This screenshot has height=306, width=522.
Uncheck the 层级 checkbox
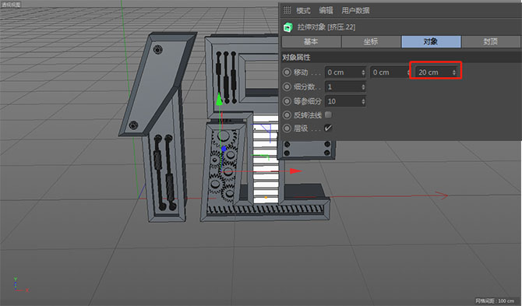click(x=328, y=128)
